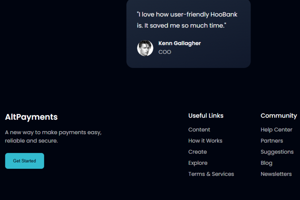Open the Content link under Useful Links
Screen dimensions: 300x200
(x=199, y=129)
